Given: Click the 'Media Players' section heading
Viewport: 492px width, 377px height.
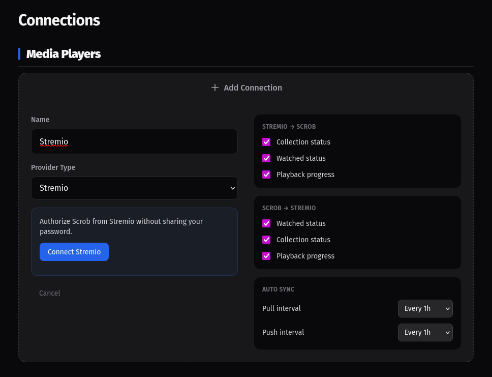Looking at the screenshot, I should [64, 54].
